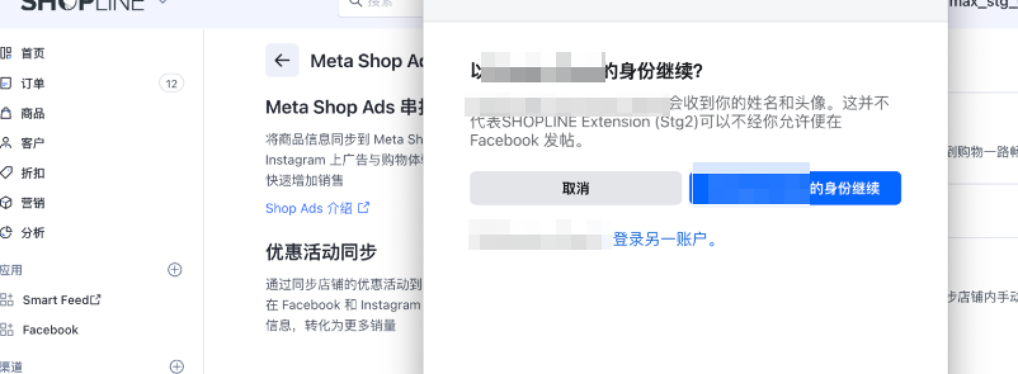1018x374 pixels.
Task: Select the 客户 customers icon
Action: (x=6, y=143)
